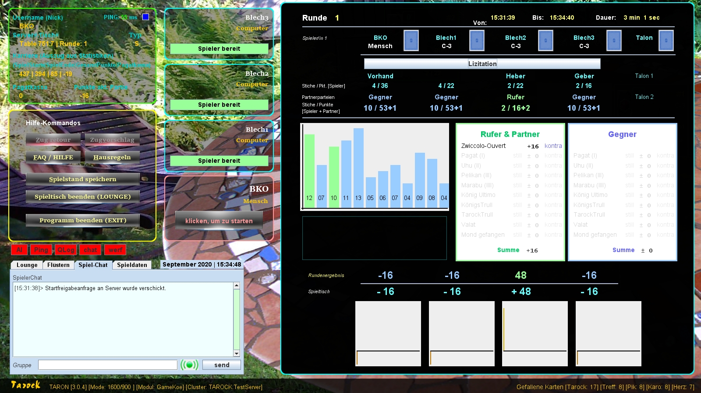Click the September 2020 date-time label

202,264
